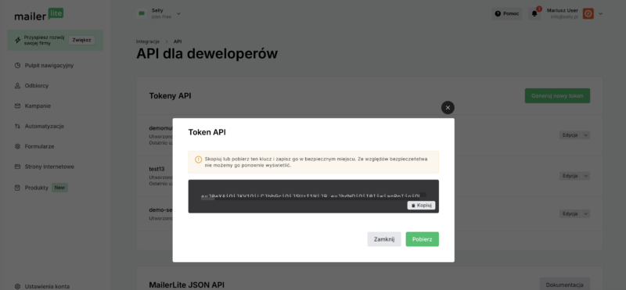Open Kampanie in the sidebar
The height and width of the screenshot is (290, 626).
pyautogui.click(x=38, y=106)
